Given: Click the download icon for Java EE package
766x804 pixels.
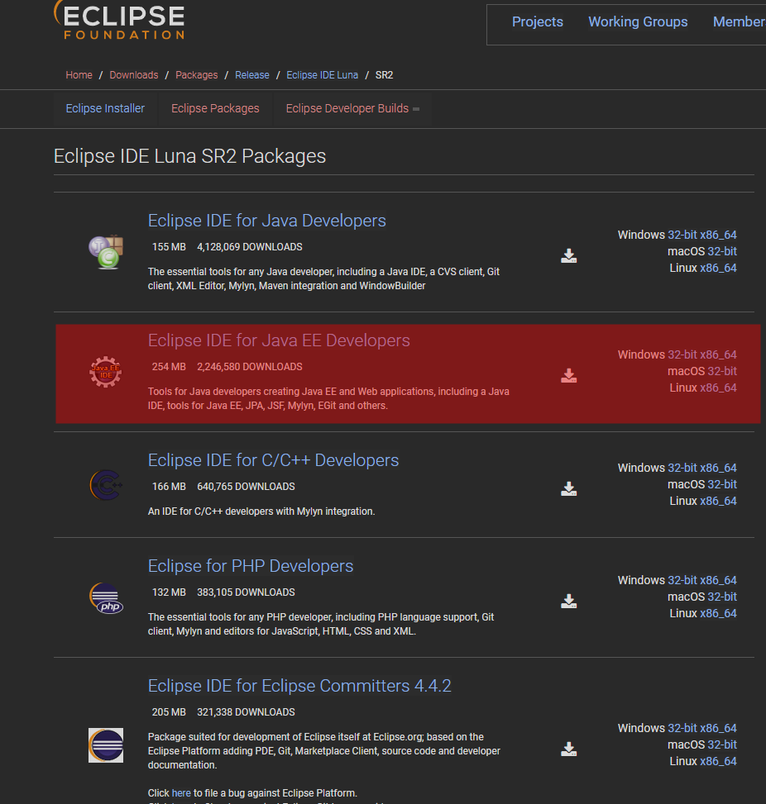Looking at the screenshot, I should click(568, 376).
